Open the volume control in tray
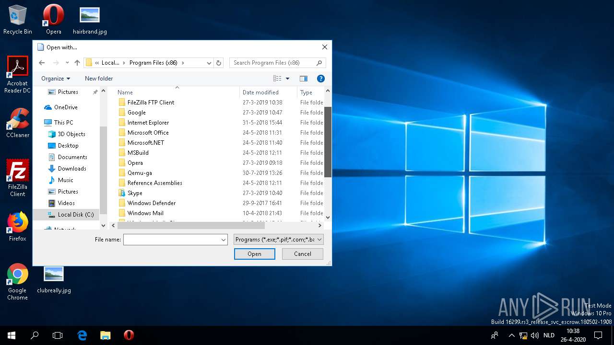This screenshot has height=345, width=614. (534, 335)
